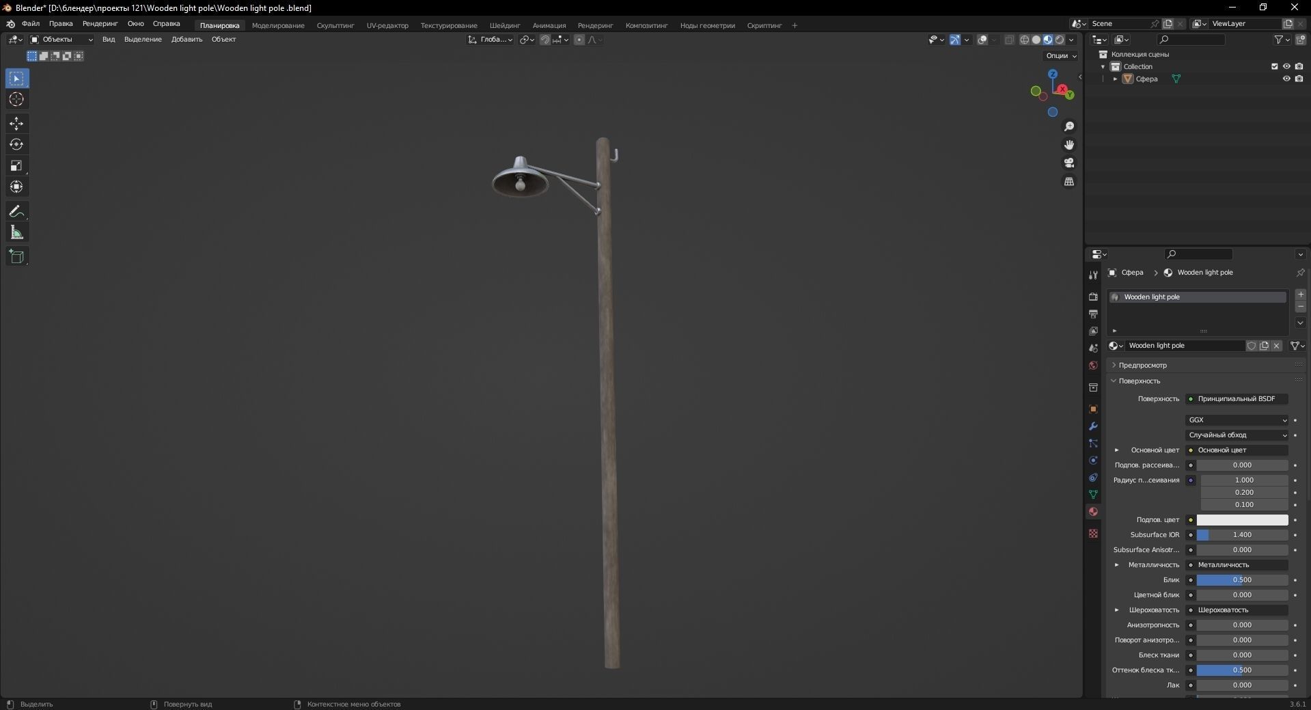This screenshot has height=710, width=1311.
Task: Open the Опции dropdown
Action: point(1061,56)
